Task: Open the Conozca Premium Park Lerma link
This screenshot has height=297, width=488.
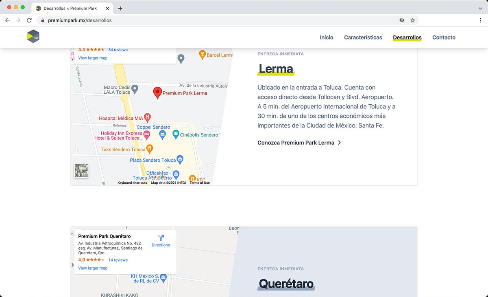Action: point(299,143)
